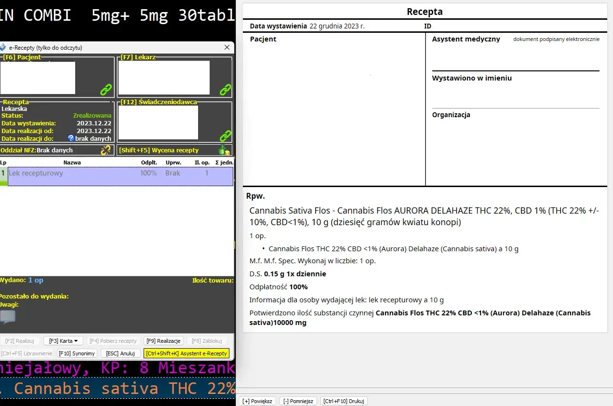Click the Odpłt. column header
Viewport: 613px width, 406px height.
pos(149,162)
